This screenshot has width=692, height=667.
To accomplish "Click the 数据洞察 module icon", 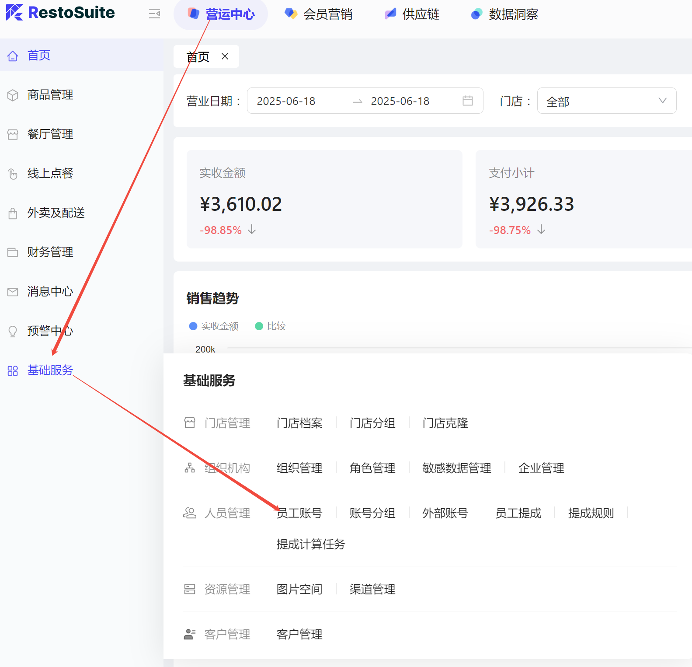I will coord(476,14).
